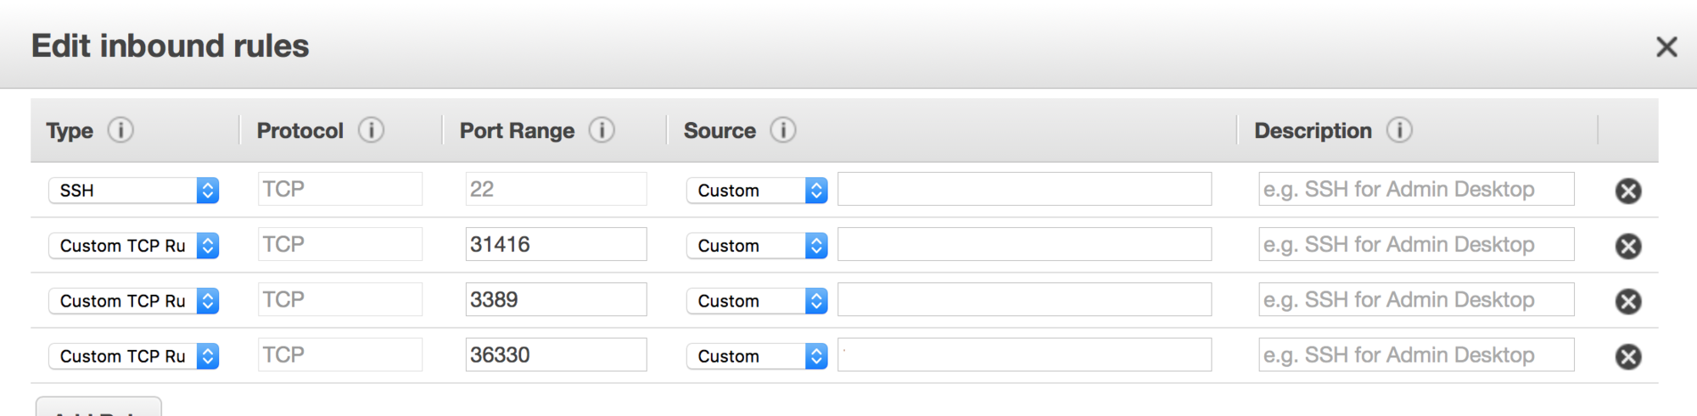Open Source dropdown for port 3389 rule

pyautogui.click(x=756, y=301)
